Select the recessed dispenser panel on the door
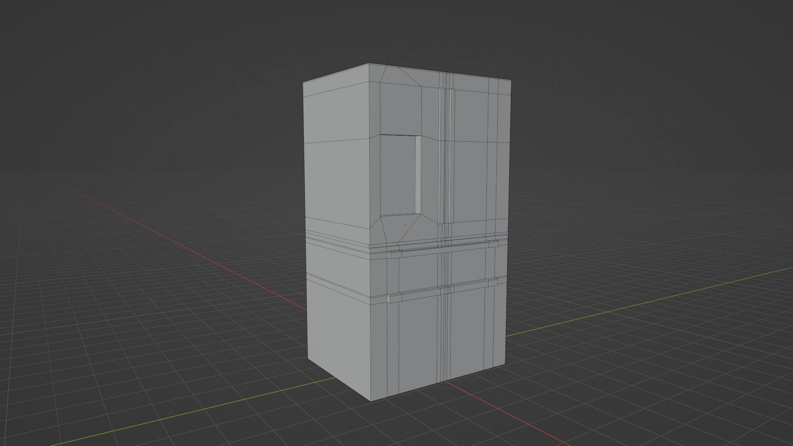Screen dimensions: 793x446 tap(399, 175)
